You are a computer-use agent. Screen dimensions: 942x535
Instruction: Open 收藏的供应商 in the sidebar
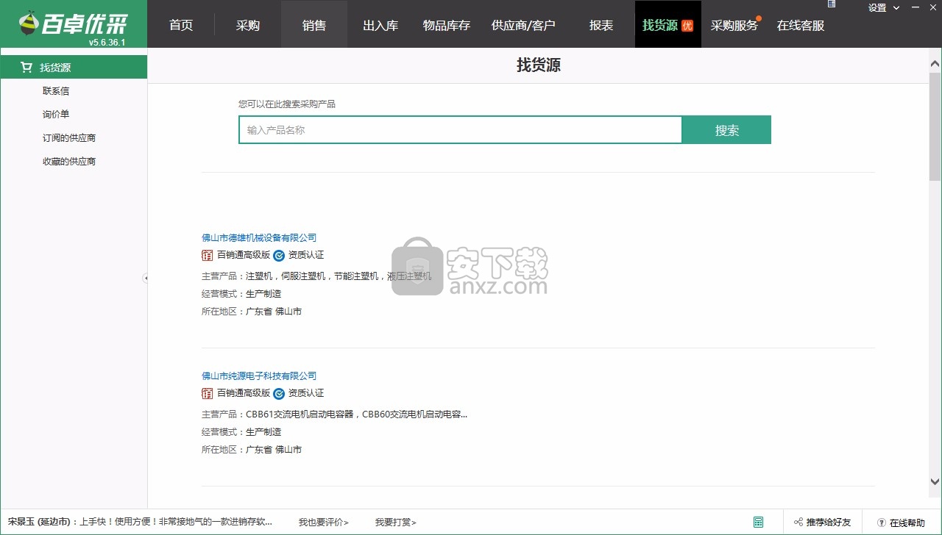point(69,162)
